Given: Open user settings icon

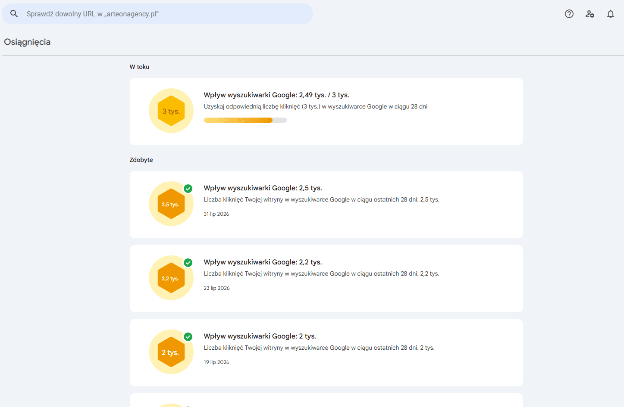Looking at the screenshot, I should 590,14.
